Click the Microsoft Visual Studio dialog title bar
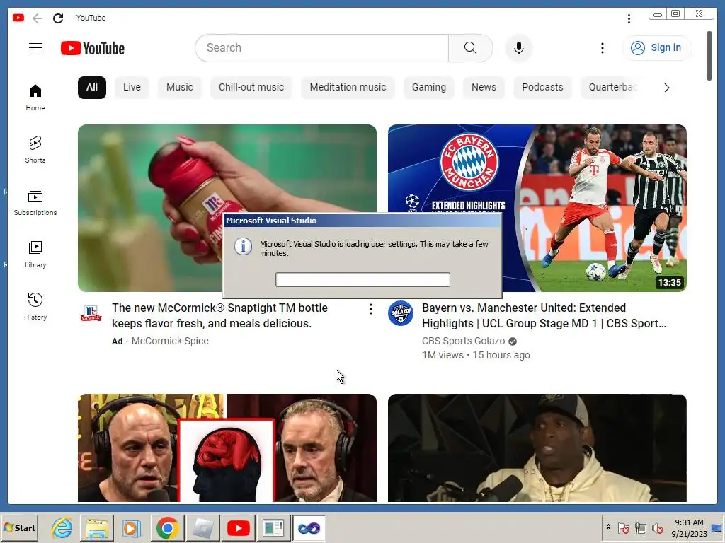This screenshot has height=543, width=725. [362, 221]
